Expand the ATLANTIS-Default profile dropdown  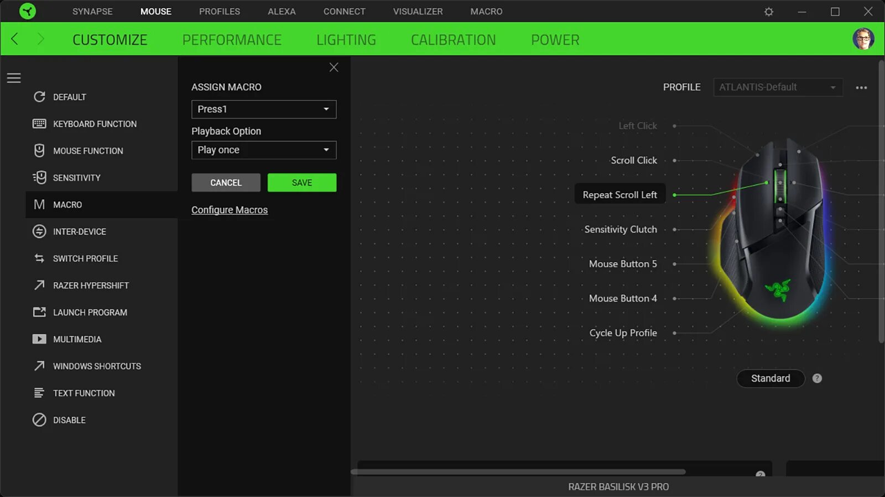(x=778, y=87)
